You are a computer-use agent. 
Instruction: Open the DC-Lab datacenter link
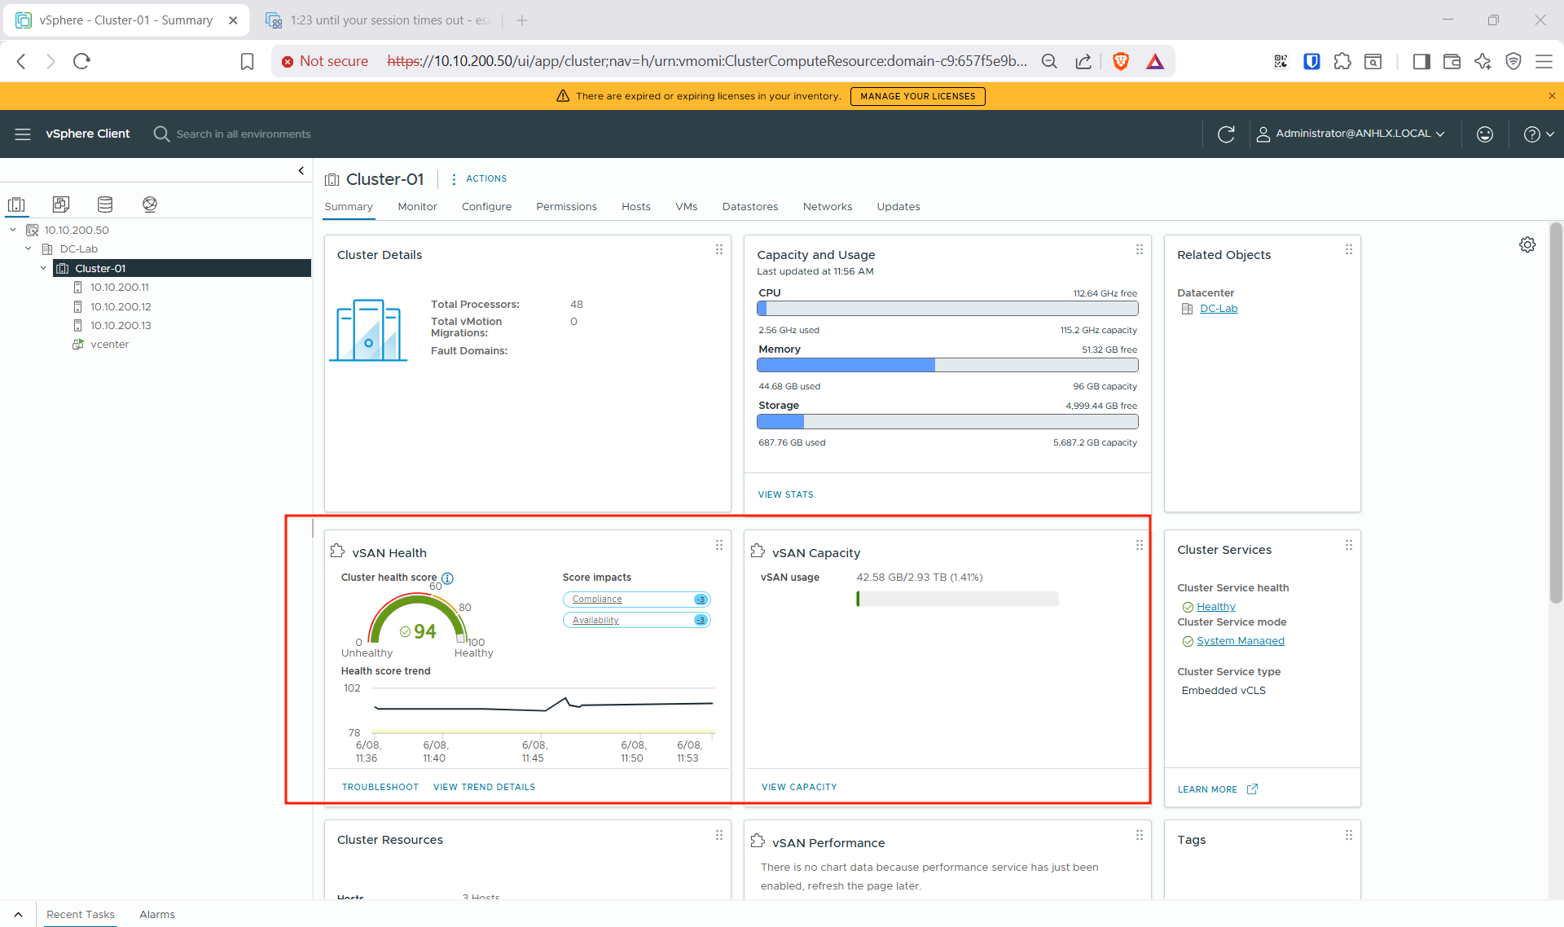coord(1218,309)
